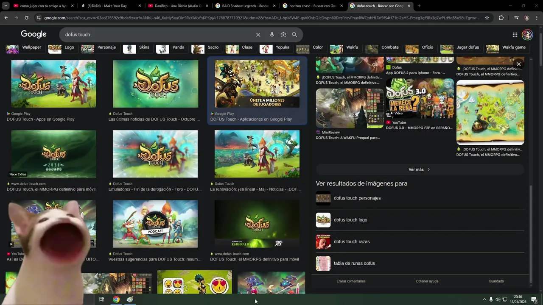Select the Yopuka filter chip
Image resolution: width=543 pixels, height=305 pixels.
tap(275, 47)
